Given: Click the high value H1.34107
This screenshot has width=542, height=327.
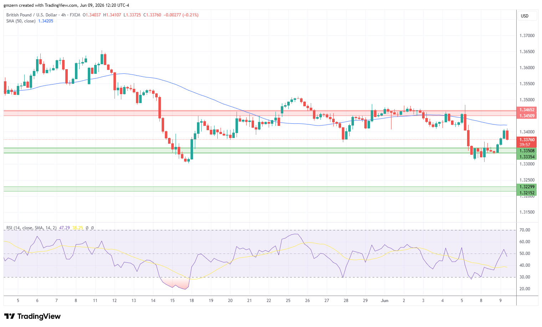Looking at the screenshot, I should [112, 15].
